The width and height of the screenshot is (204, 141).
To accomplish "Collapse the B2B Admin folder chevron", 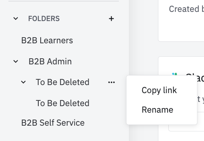I will [16, 61].
